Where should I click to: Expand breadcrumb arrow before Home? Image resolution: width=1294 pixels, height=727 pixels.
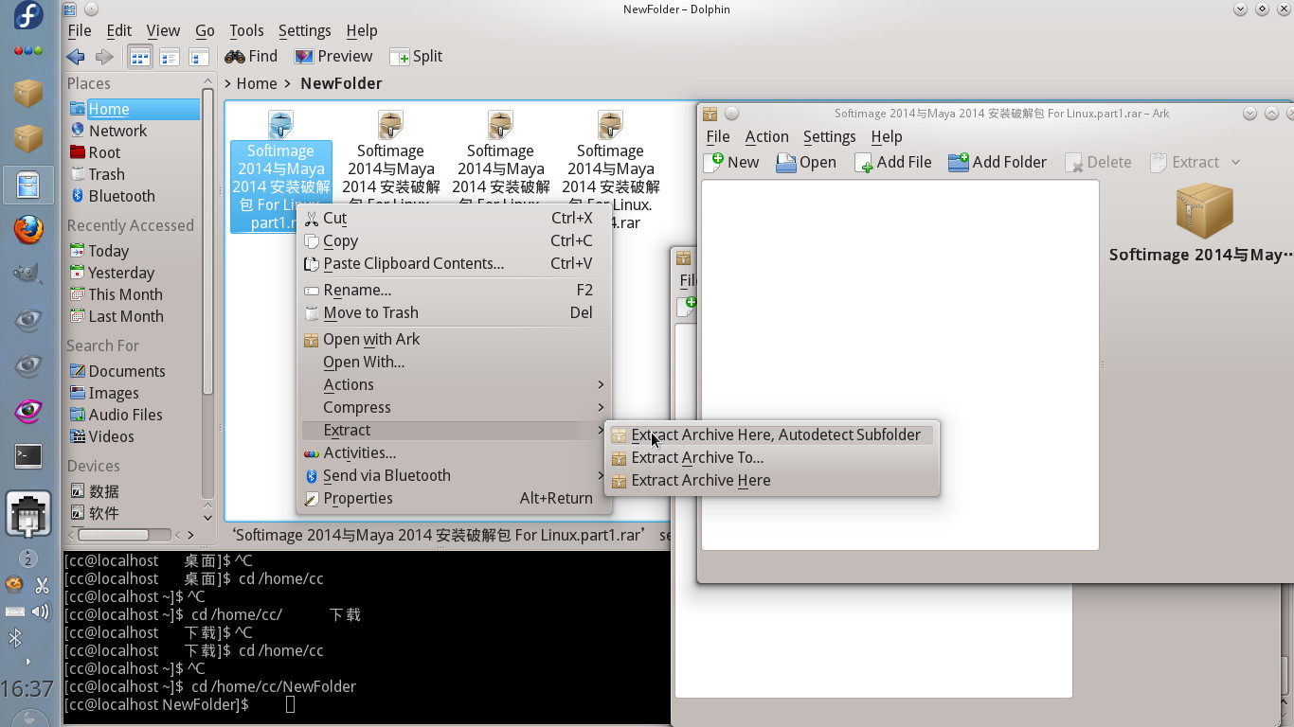click(x=228, y=83)
